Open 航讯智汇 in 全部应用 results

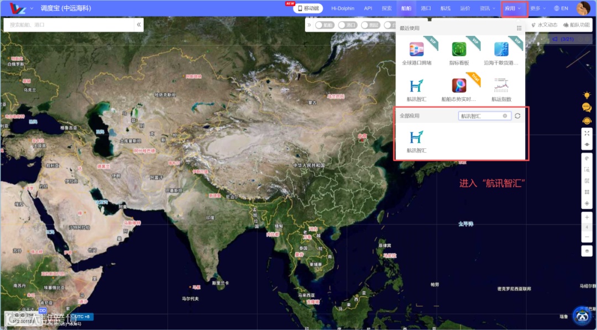(x=417, y=137)
